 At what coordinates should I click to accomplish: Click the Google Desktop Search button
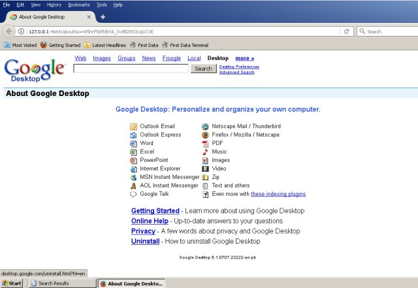(x=203, y=69)
